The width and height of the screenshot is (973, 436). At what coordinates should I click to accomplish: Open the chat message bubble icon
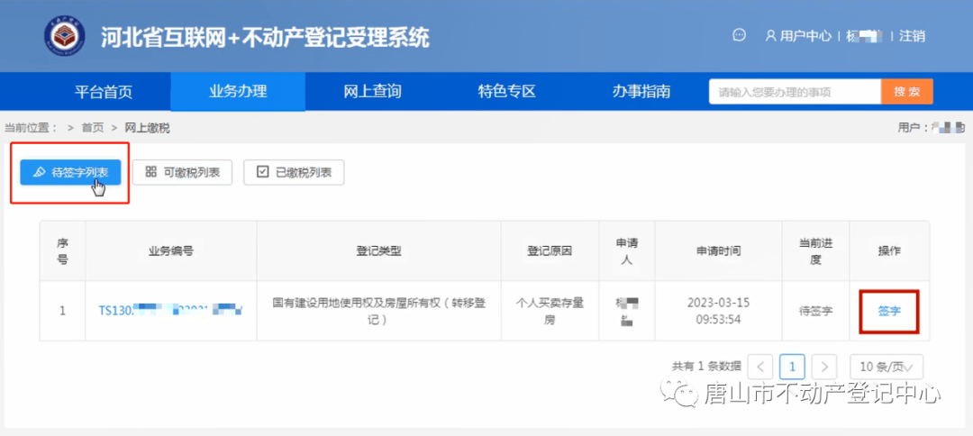pos(740,35)
